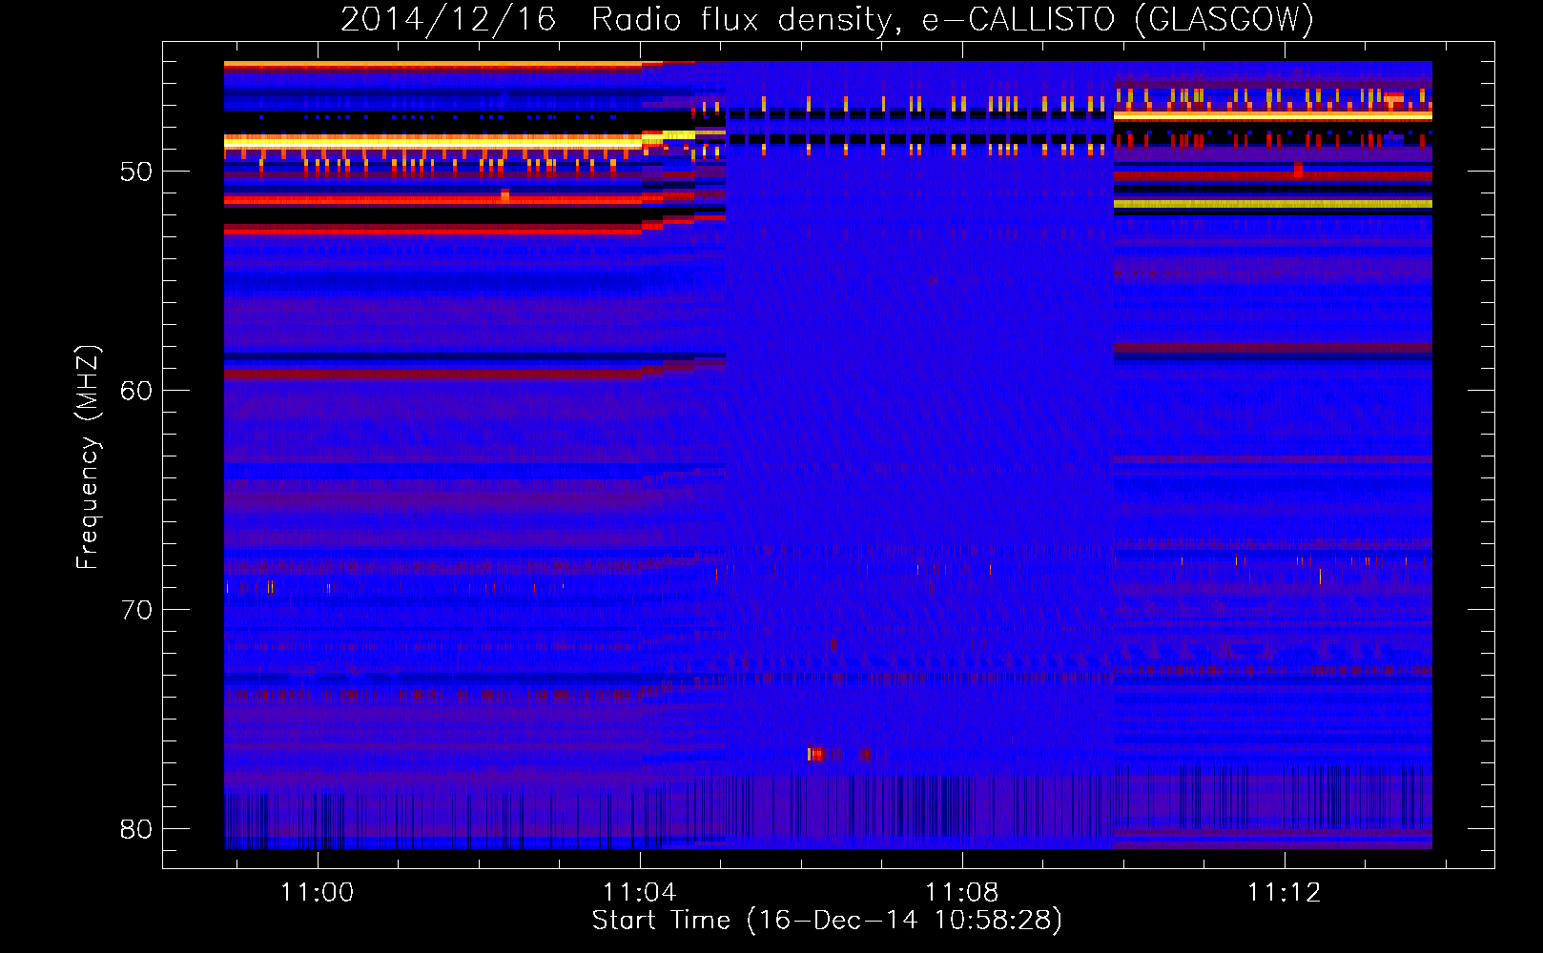Click the 11:04 time tick label
Viewport: 1543px width, 953px height.
pyautogui.click(x=639, y=892)
